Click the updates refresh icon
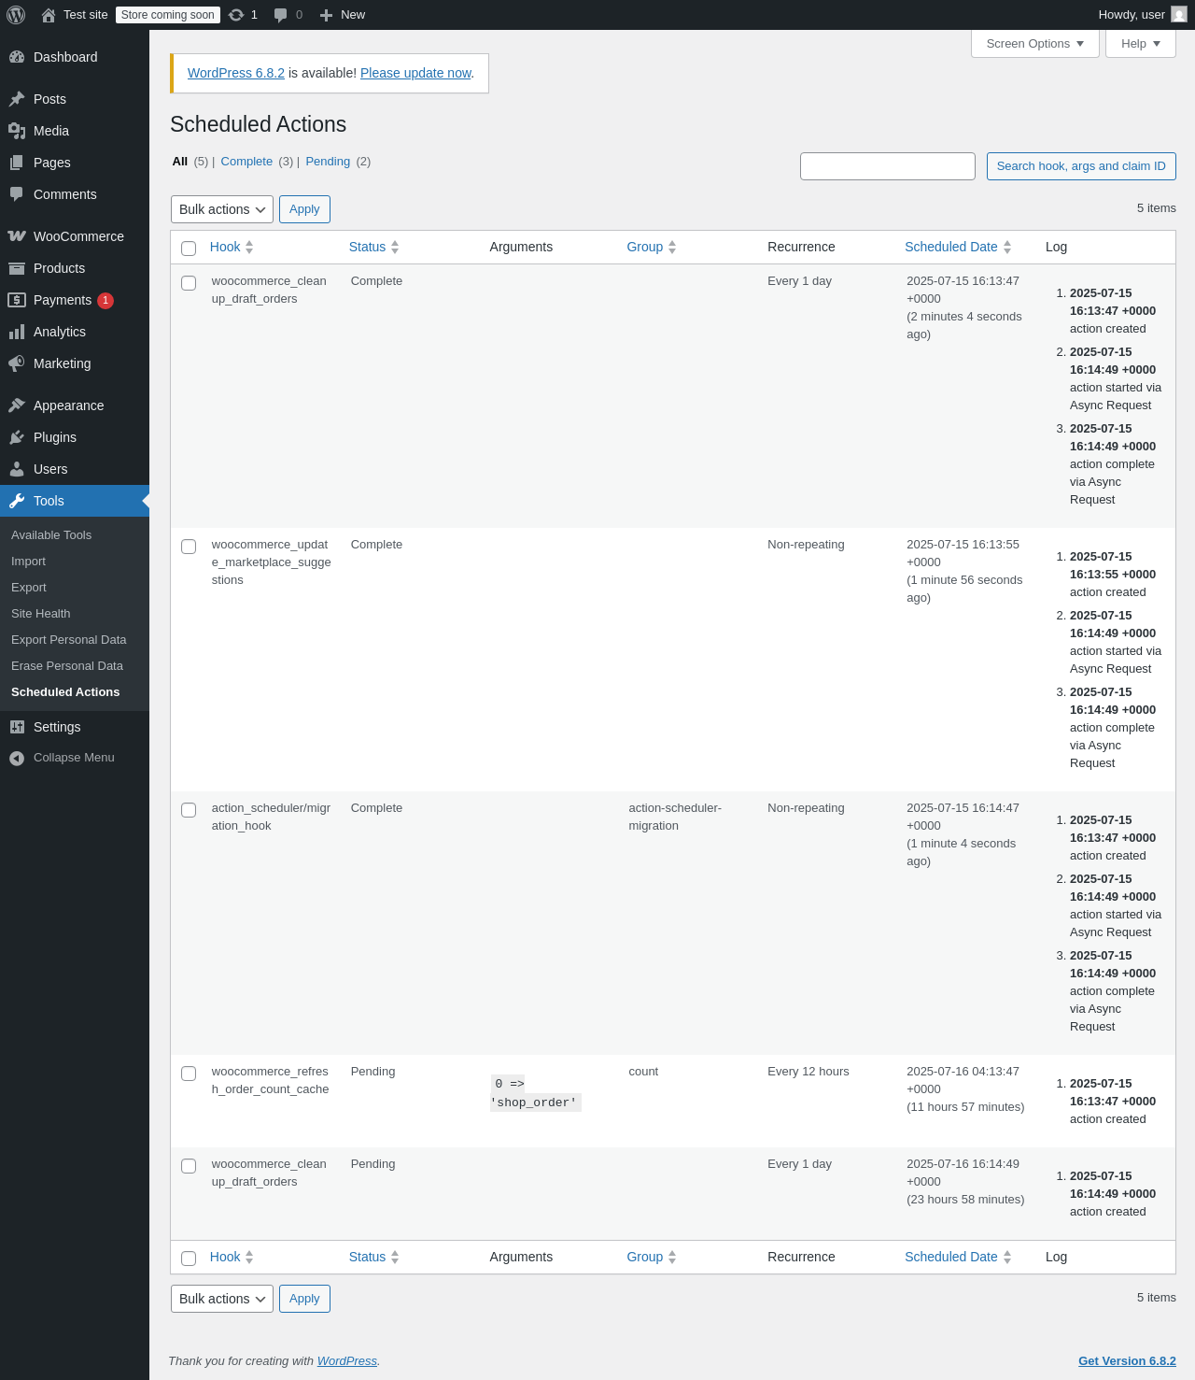The width and height of the screenshot is (1195, 1380). (x=236, y=15)
